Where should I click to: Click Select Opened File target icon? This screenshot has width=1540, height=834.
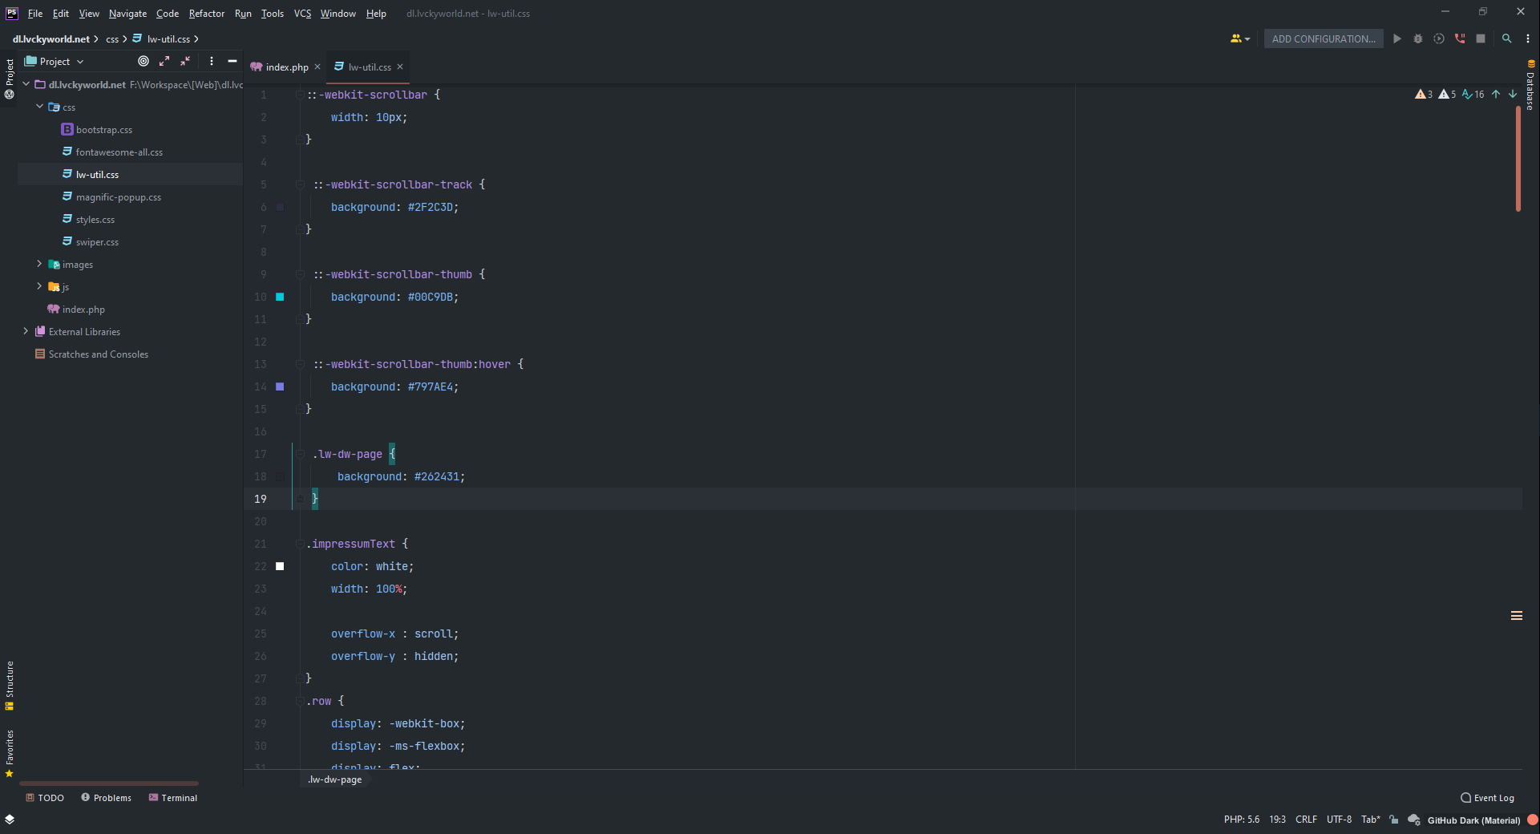[143, 61]
